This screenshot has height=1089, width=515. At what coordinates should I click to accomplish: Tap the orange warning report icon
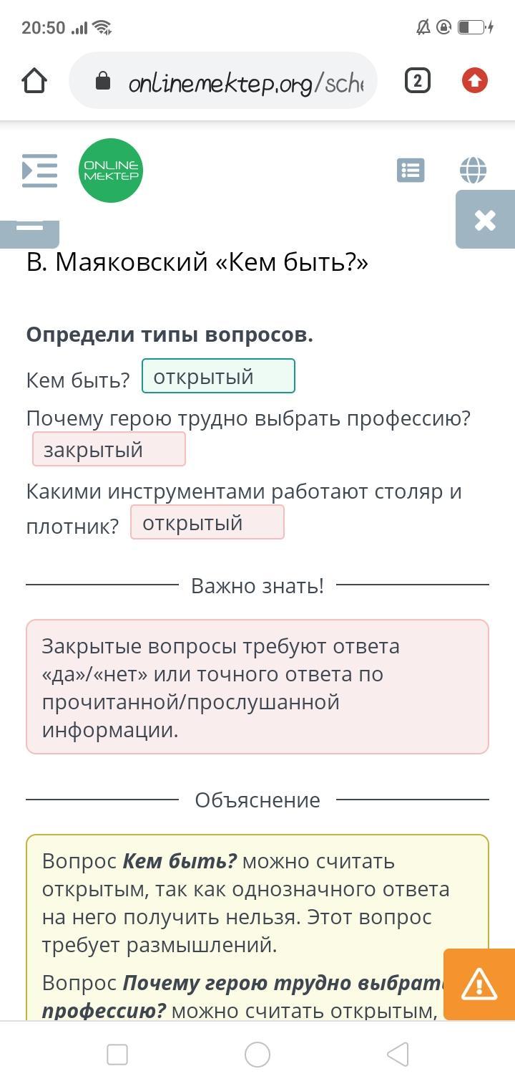[x=479, y=984]
